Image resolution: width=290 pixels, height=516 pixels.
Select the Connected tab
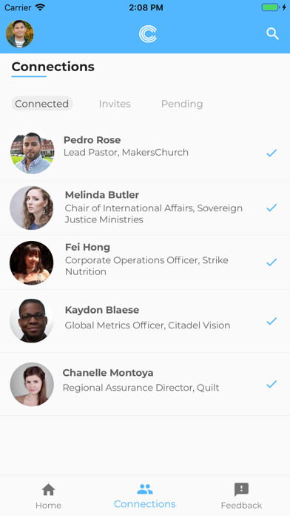coord(42,104)
